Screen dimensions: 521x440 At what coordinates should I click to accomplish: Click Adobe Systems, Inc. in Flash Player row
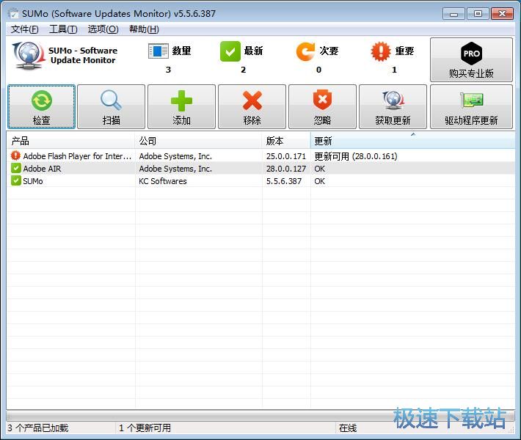point(175,156)
